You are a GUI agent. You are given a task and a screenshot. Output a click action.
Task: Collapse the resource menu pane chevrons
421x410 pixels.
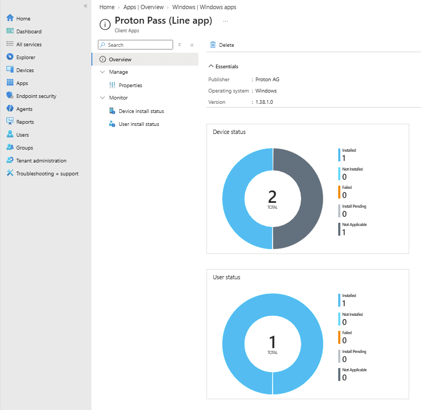pos(192,45)
